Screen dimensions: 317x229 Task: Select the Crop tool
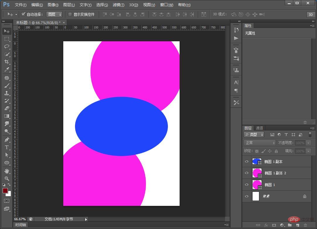7,62
